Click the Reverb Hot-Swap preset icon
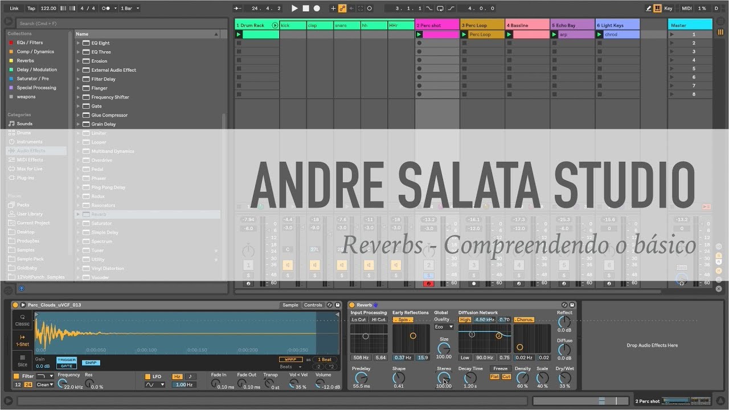729x410 pixels. coord(564,305)
